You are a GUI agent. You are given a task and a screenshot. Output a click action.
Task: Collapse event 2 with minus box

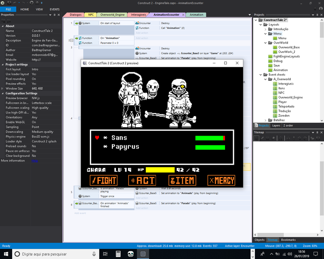(x=72, y=40)
